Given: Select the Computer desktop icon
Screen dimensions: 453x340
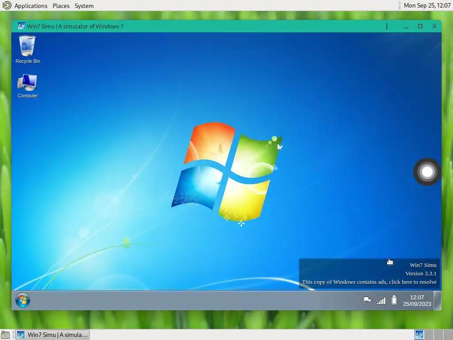Looking at the screenshot, I should click(27, 86).
